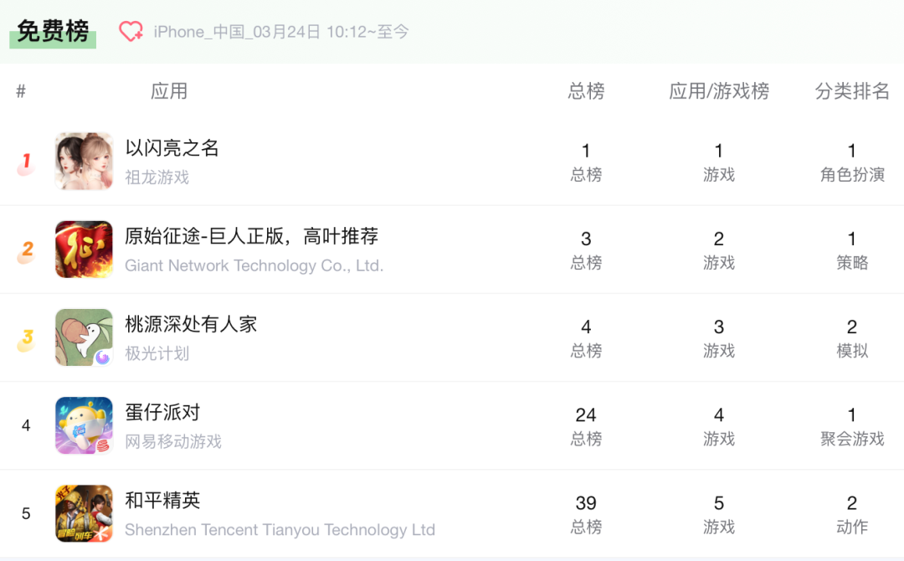Open 原始征途 app icon
This screenshot has width=904, height=561.
tap(85, 249)
